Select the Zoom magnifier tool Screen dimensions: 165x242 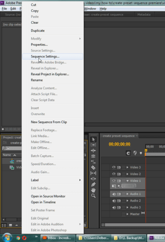[94, 196]
